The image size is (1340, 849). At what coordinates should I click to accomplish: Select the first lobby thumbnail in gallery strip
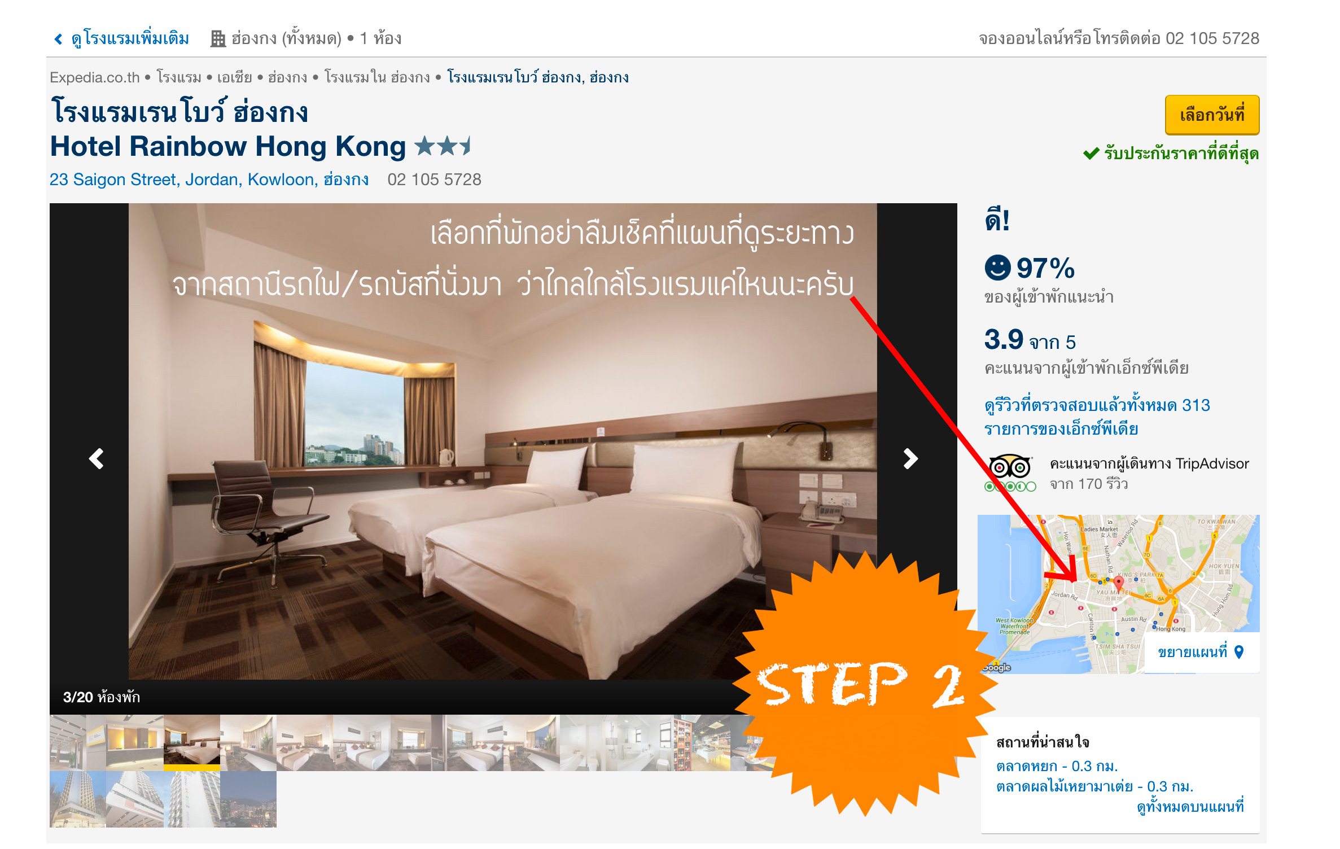pos(78,743)
